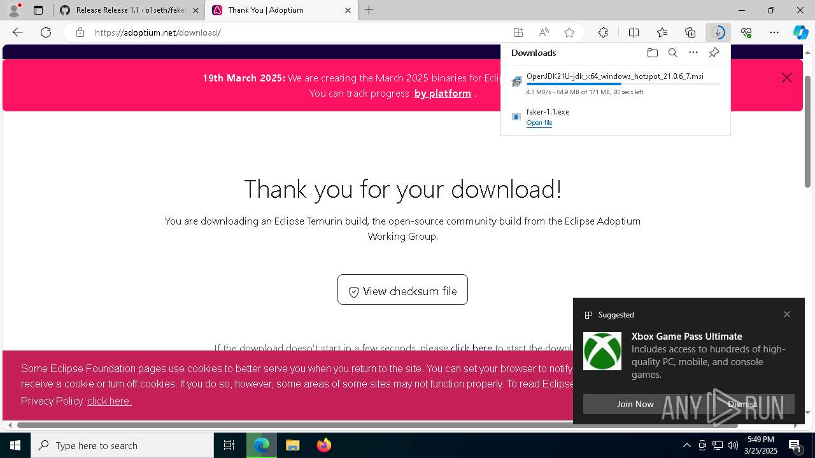Open the volume control

(733, 445)
